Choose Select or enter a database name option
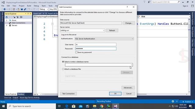The width and height of the screenshot is (195, 109). [x=63, y=62]
